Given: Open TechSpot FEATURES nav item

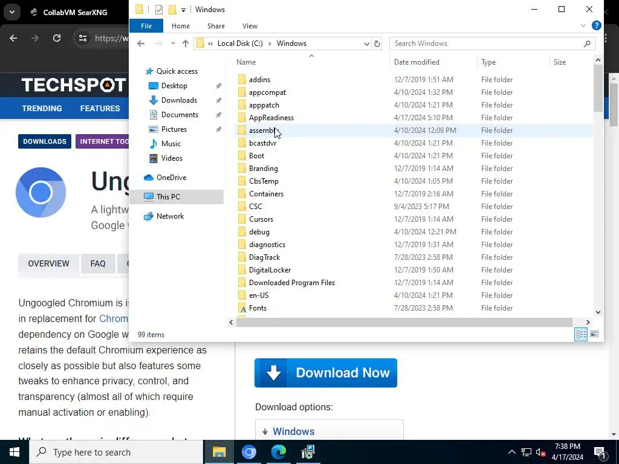Looking at the screenshot, I should point(100,109).
